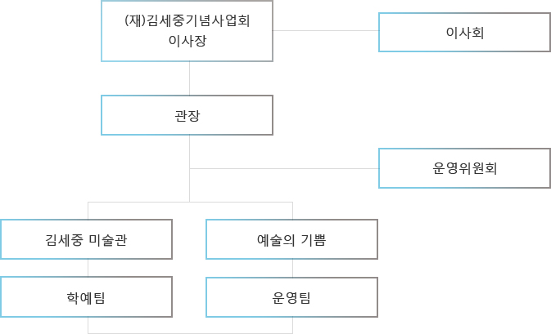
Task: Select the 운영위원회 box
Action: click(x=464, y=168)
